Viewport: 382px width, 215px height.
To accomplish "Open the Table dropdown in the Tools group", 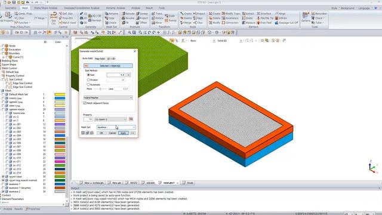I will pos(318,23).
